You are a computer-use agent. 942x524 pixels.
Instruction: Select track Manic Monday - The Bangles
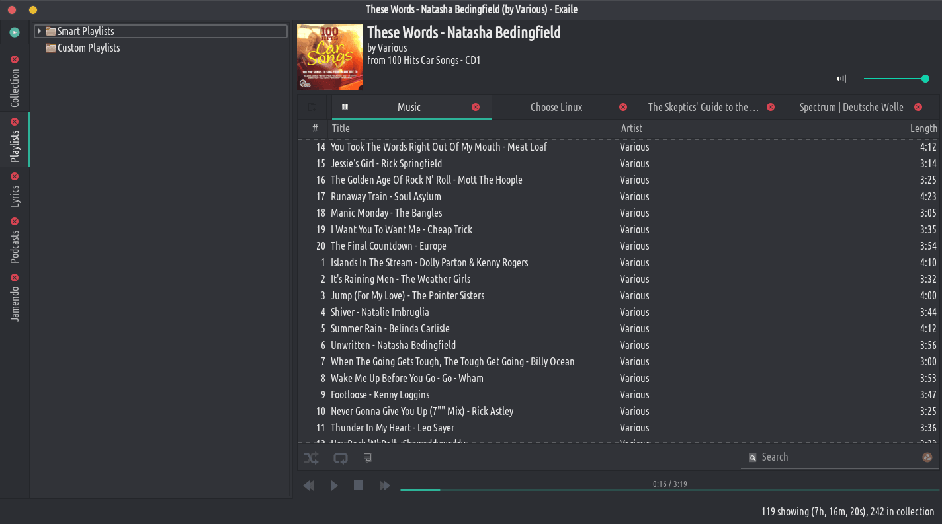[x=386, y=213]
